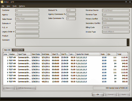Switch to the Rotation (4) tab
Screen dimensions: 132x101
click(18, 50)
